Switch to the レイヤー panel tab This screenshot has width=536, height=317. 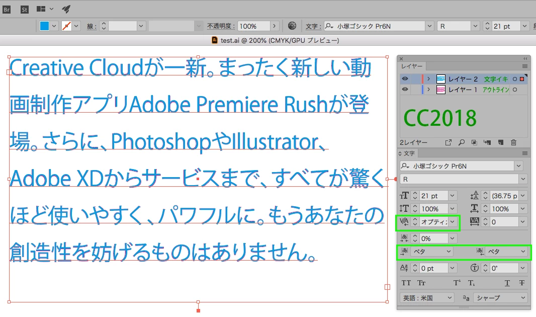point(412,66)
